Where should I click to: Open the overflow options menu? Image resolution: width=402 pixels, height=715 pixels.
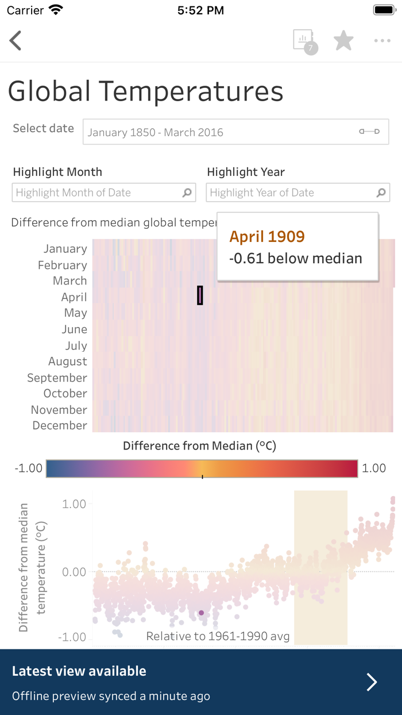pos(382,40)
